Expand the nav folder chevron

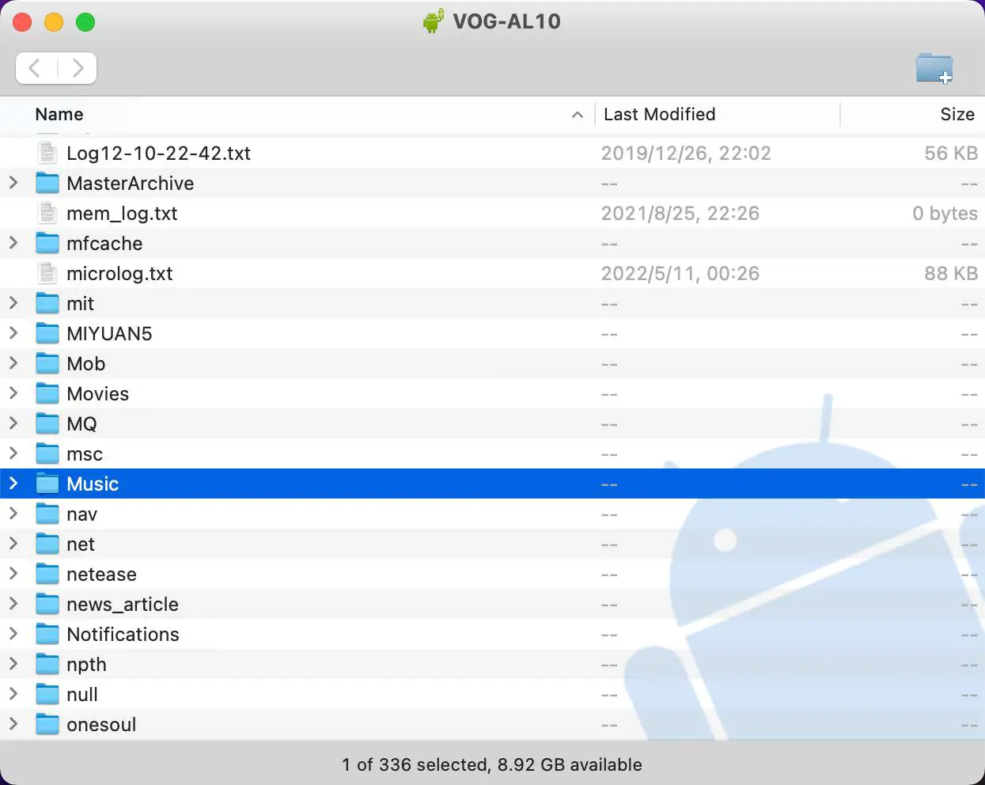coord(13,514)
